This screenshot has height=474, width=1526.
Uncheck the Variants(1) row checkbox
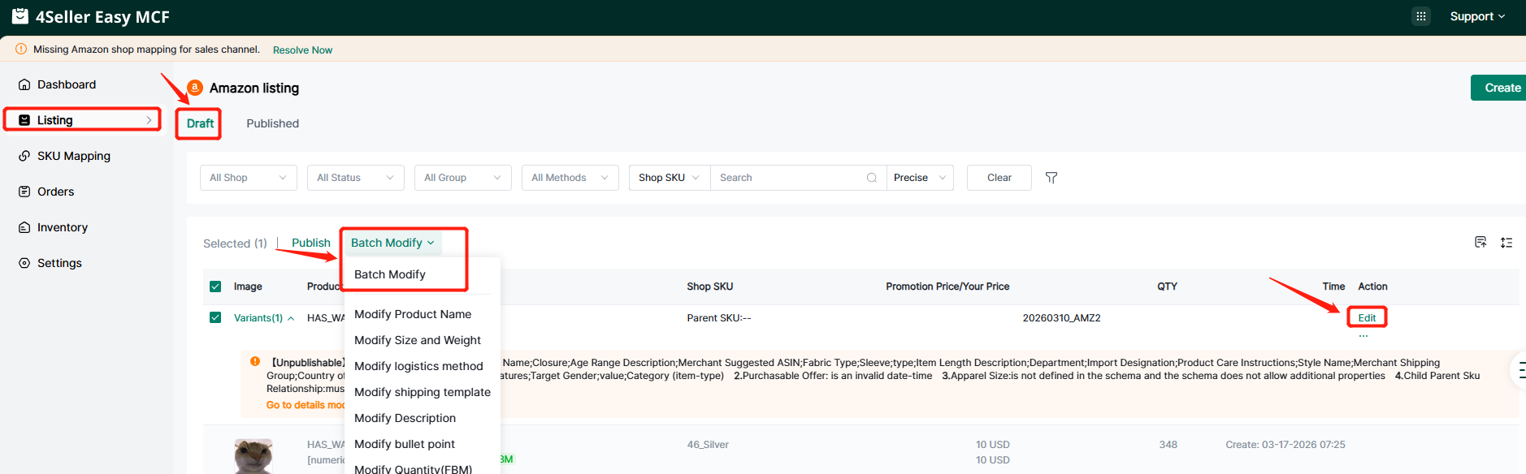(x=215, y=317)
